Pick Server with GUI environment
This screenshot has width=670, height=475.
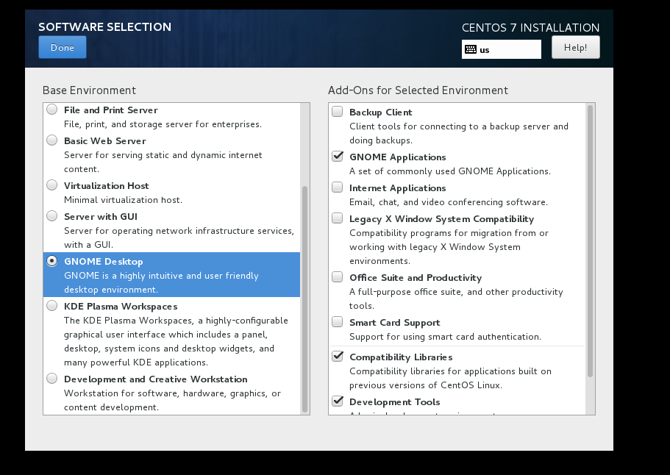[x=52, y=216]
